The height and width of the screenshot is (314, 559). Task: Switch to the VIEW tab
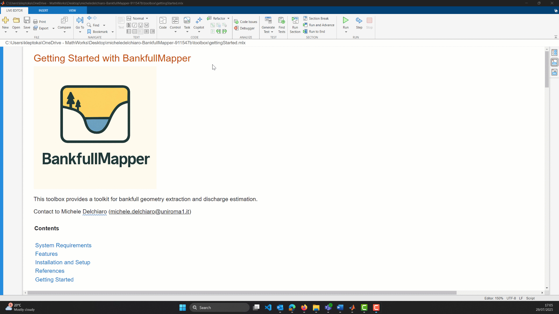coord(72,10)
